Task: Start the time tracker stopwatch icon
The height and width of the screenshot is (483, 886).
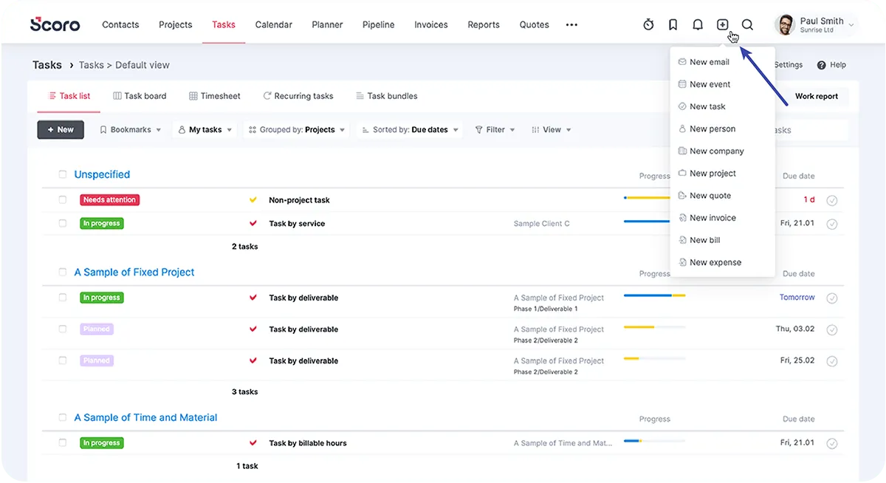Action: (648, 24)
